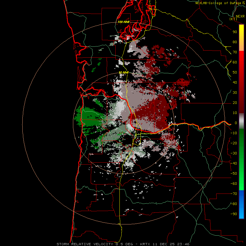The height and width of the screenshot is (246, 246).
Task: Click the -70 value on velocity scale
Action: click(234, 194)
